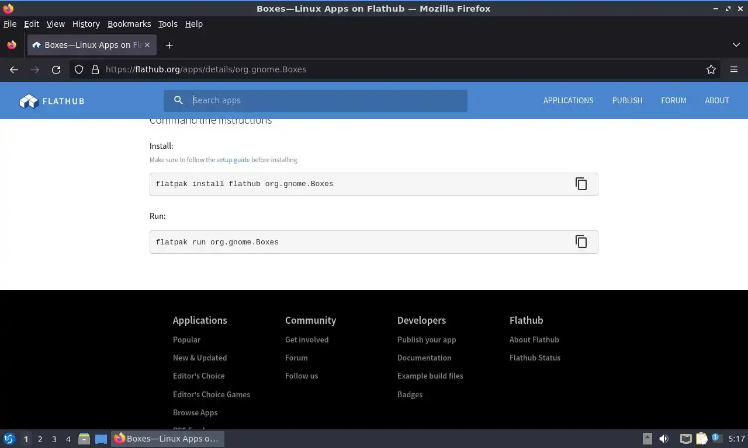Open the Edit menu
Image resolution: width=748 pixels, height=448 pixels.
click(x=32, y=24)
